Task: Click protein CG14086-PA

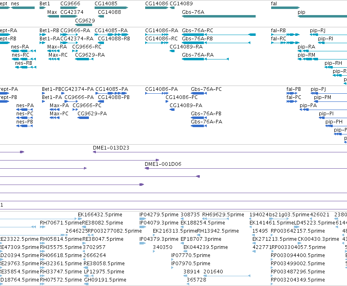Action: click(x=161, y=89)
